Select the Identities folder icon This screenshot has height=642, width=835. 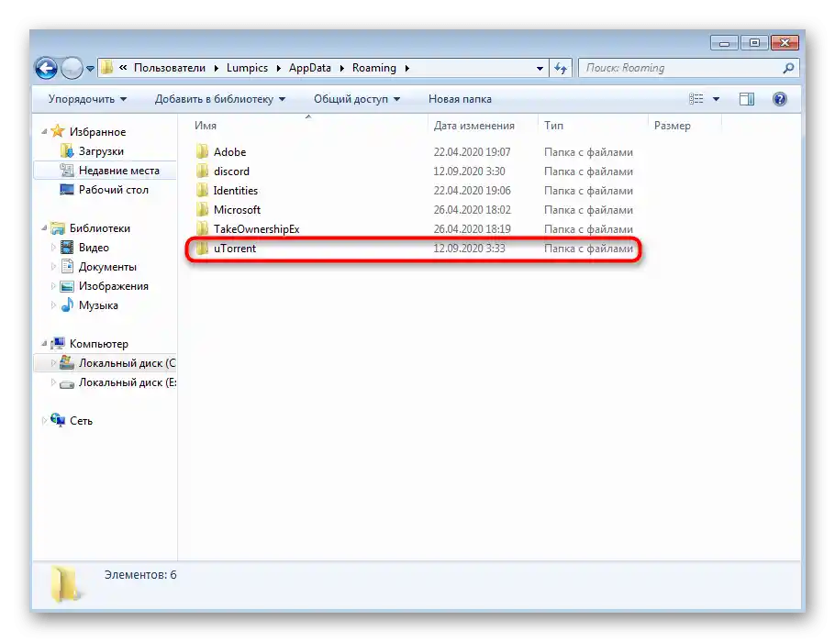point(202,190)
